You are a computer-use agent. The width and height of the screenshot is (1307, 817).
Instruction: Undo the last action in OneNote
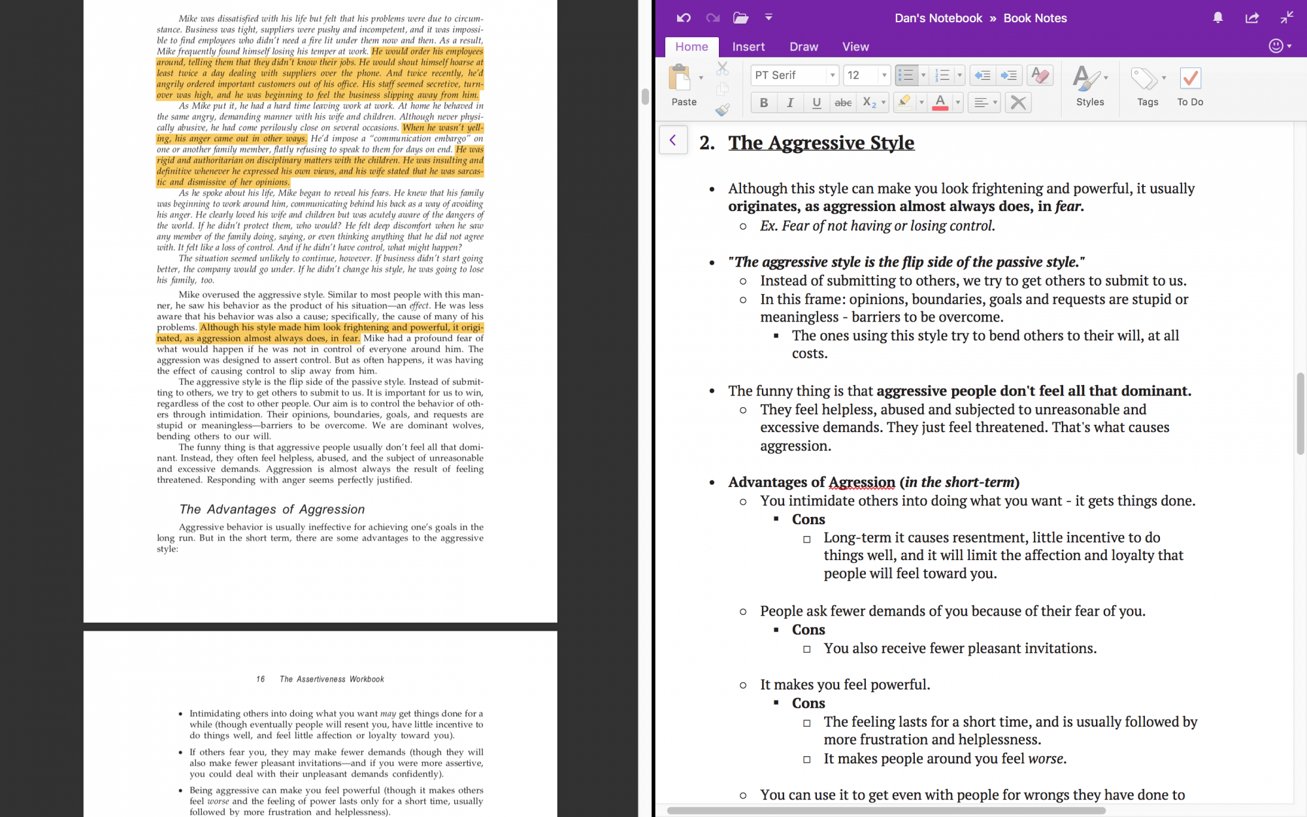684,18
